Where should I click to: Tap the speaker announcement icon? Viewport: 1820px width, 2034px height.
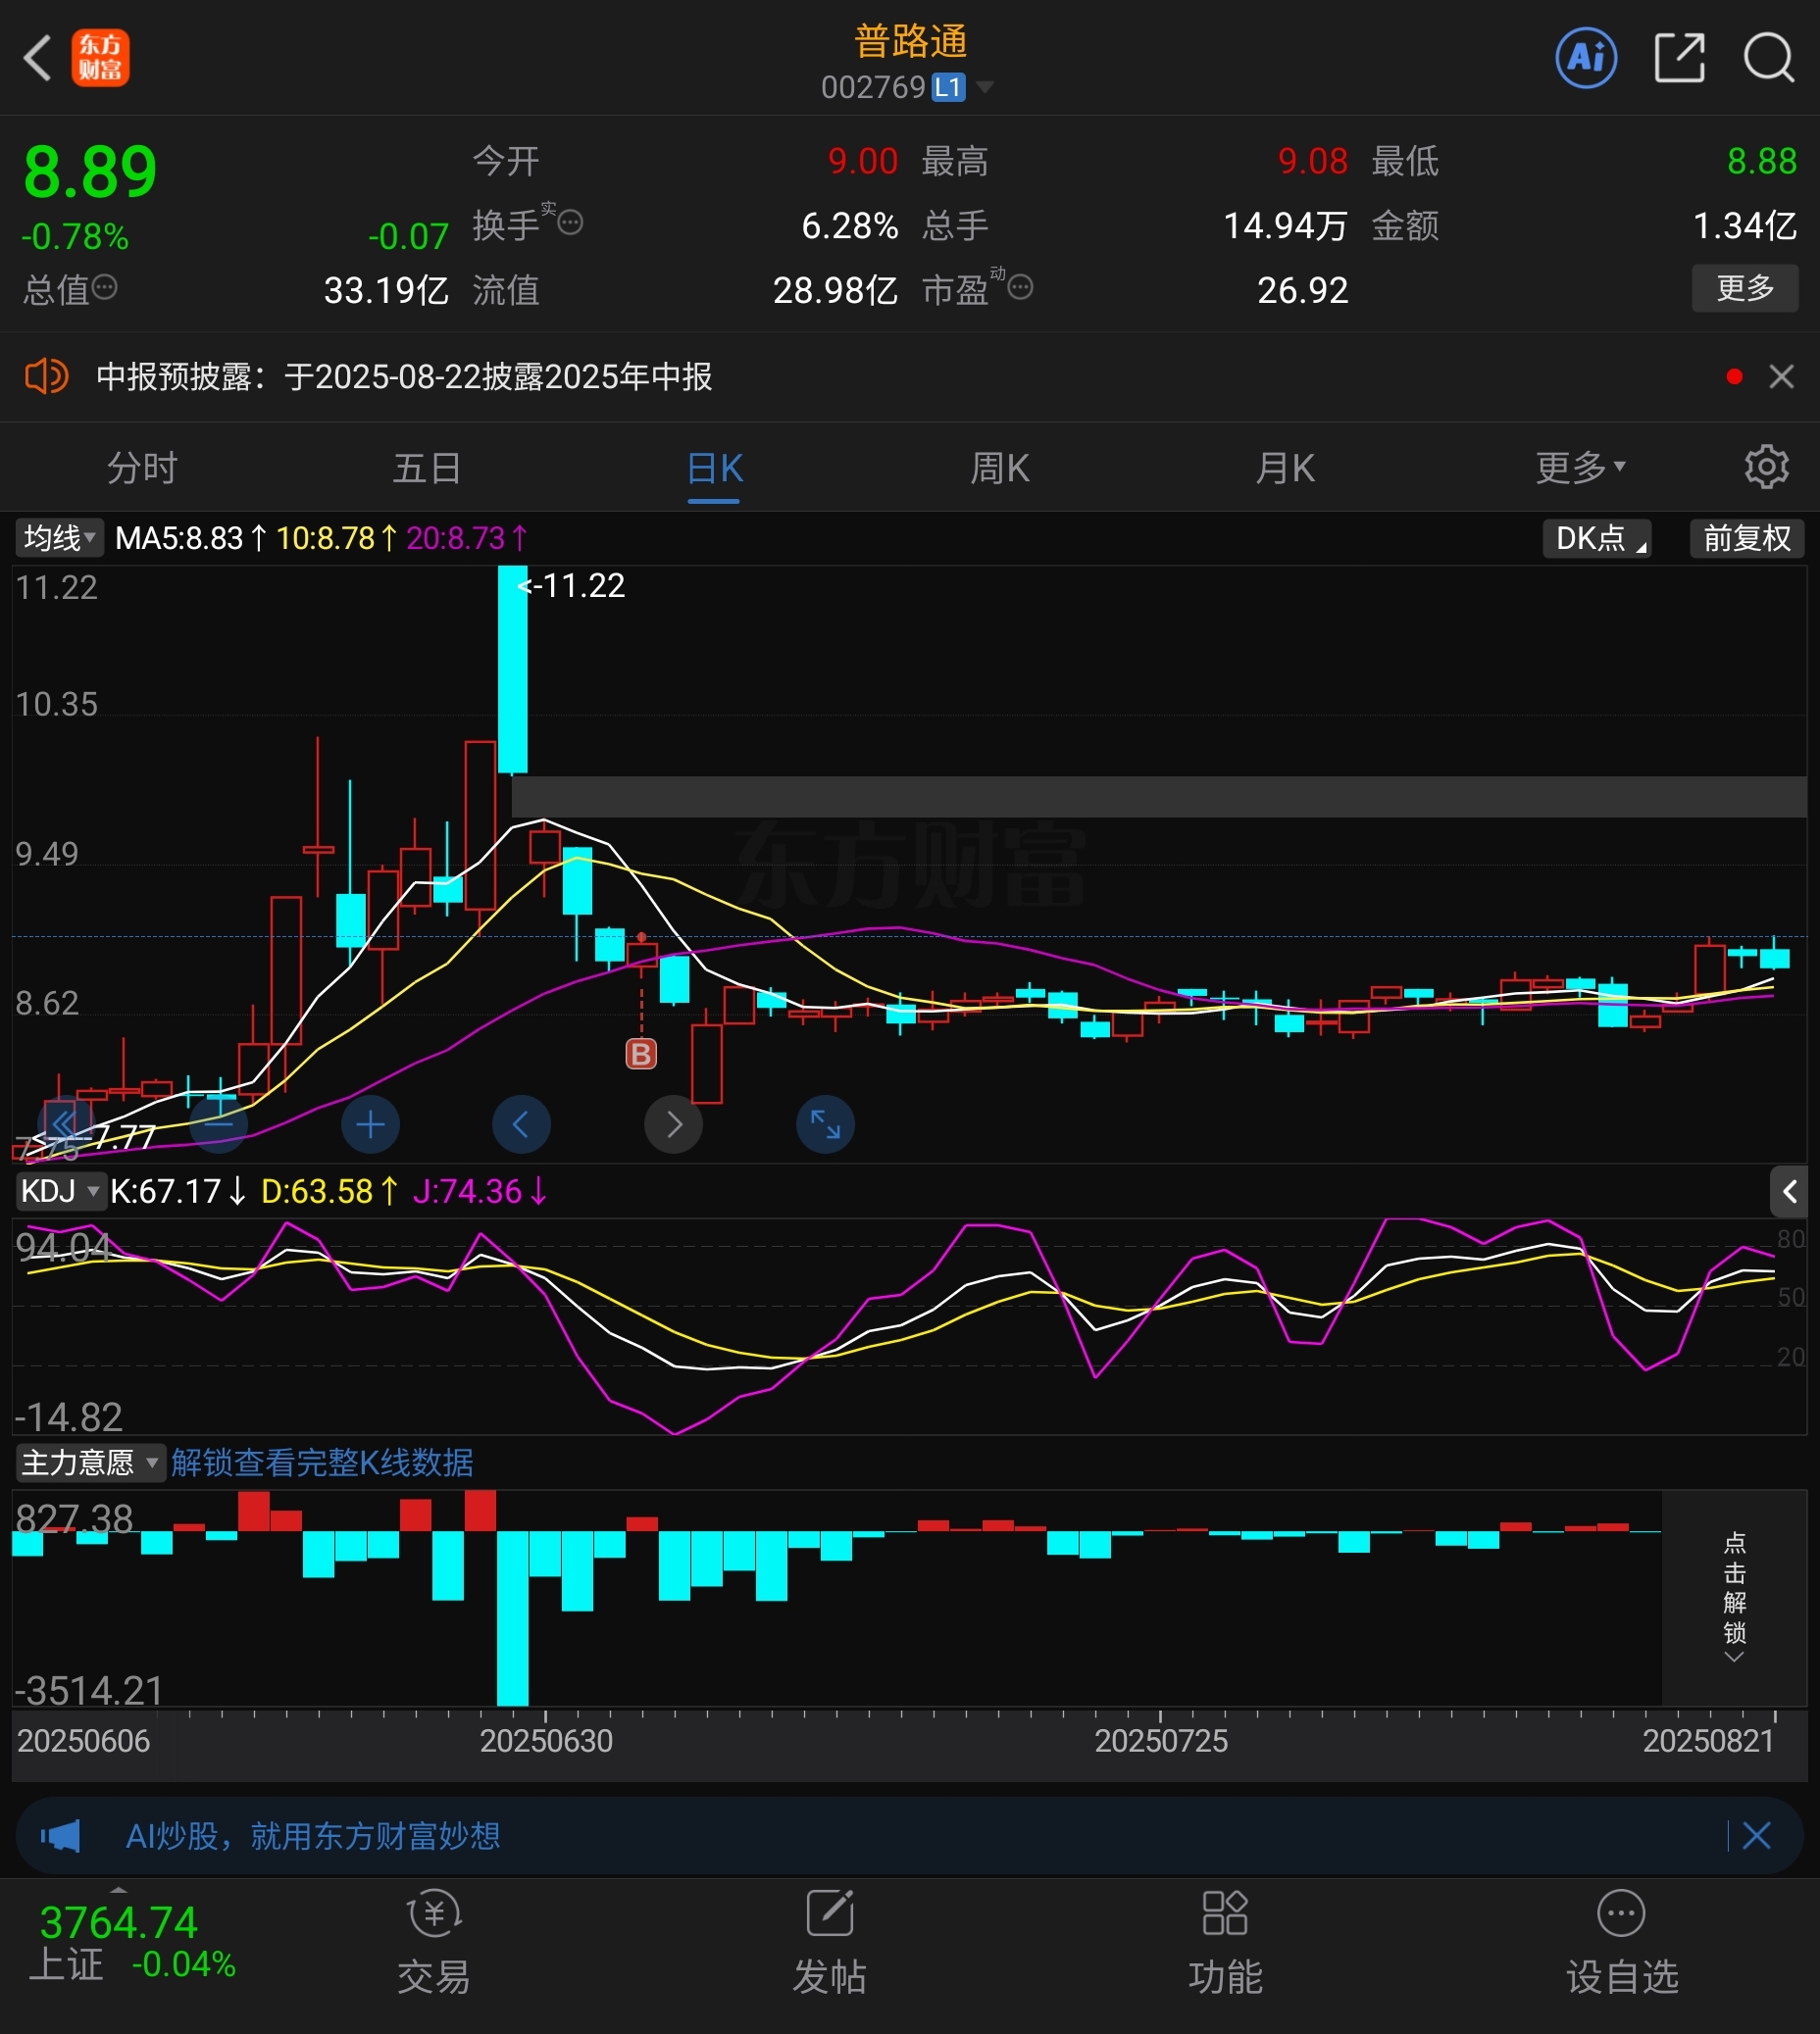(x=46, y=376)
